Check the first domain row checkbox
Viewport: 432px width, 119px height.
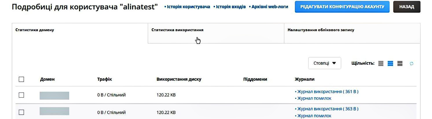click(21, 95)
